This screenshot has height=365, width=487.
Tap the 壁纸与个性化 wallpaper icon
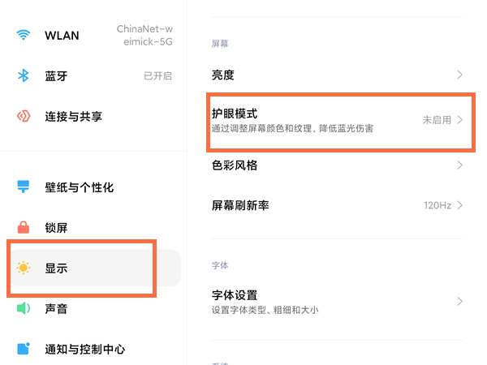(24, 187)
